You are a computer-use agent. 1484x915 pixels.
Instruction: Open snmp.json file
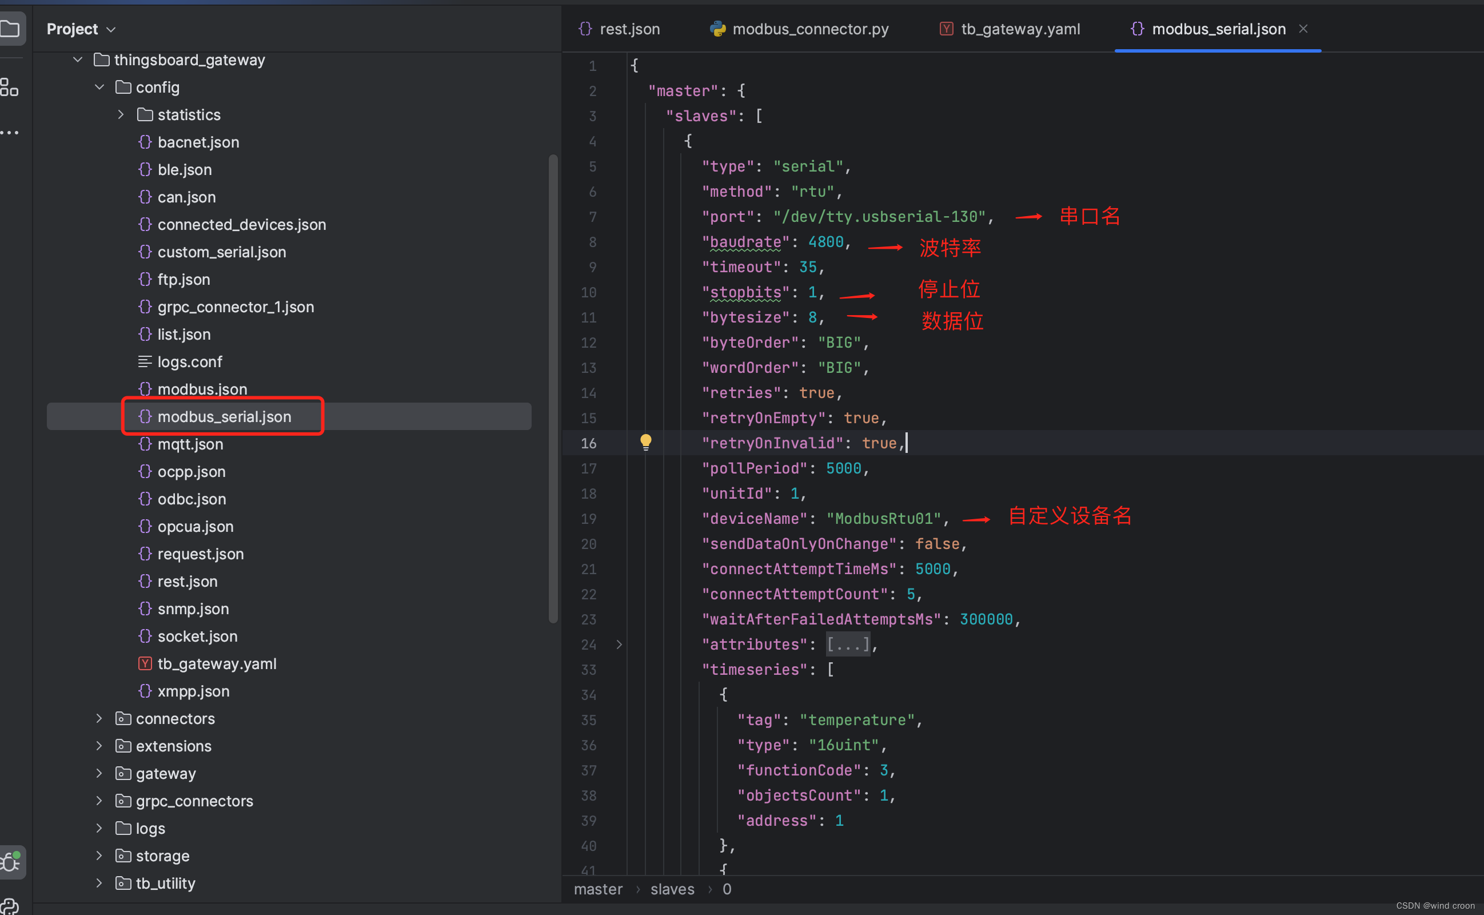(x=193, y=609)
